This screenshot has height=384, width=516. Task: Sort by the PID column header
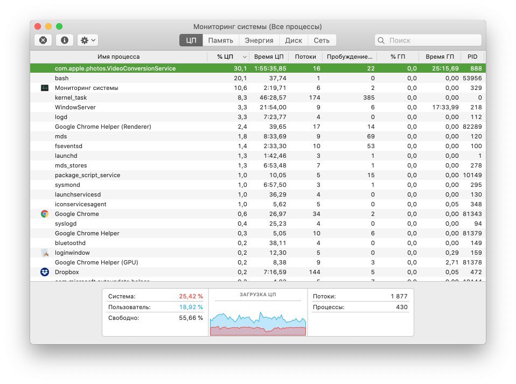[x=472, y=57]
